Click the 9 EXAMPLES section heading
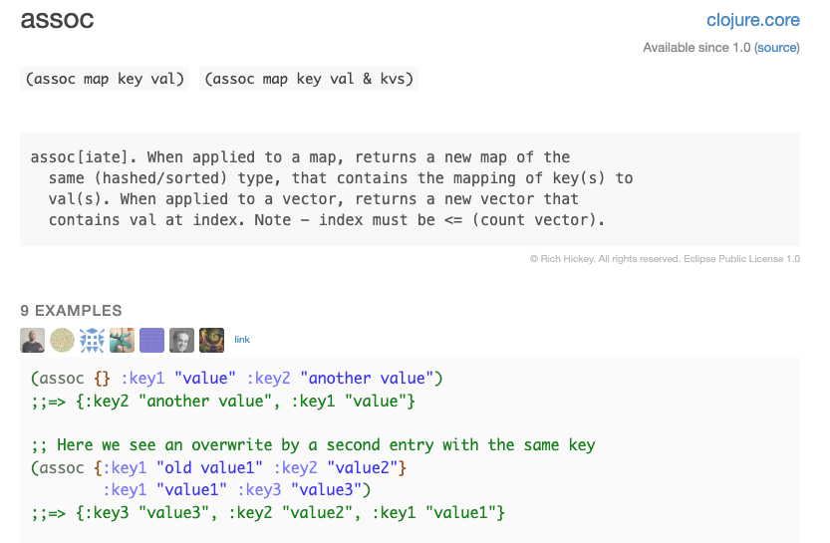Screen dimensions: 830x543 (x=71, y=310)
